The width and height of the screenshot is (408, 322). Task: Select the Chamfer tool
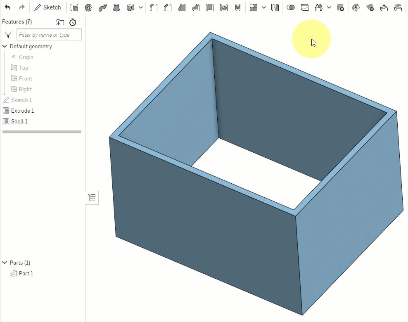pyautogui.click(x=168, y=7)
